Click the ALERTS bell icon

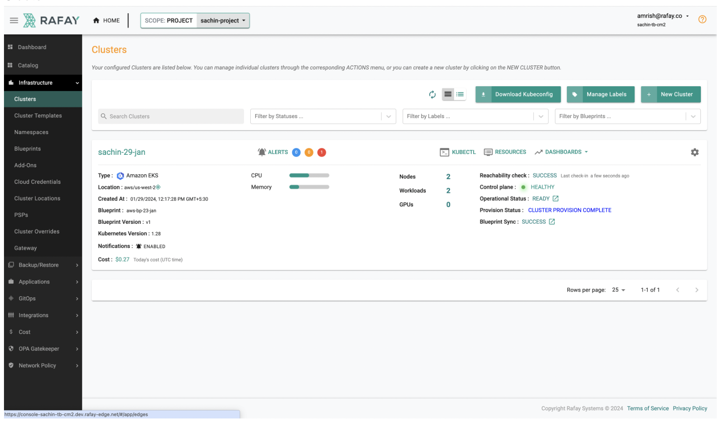262,152
